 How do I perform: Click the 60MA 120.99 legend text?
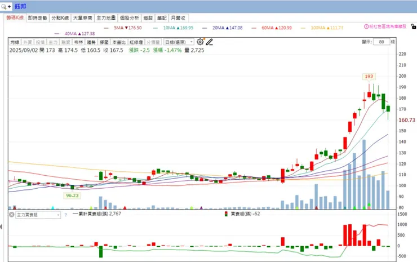pyautogui.click(x=277, y=28)
